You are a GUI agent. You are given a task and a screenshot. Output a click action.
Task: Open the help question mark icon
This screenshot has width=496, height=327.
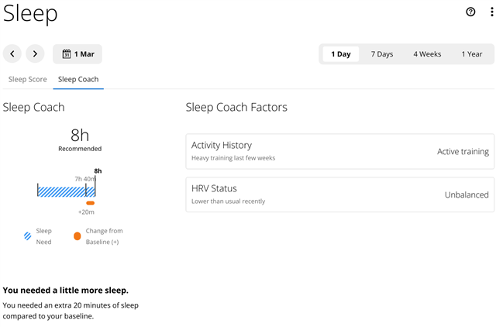point(470,12)
